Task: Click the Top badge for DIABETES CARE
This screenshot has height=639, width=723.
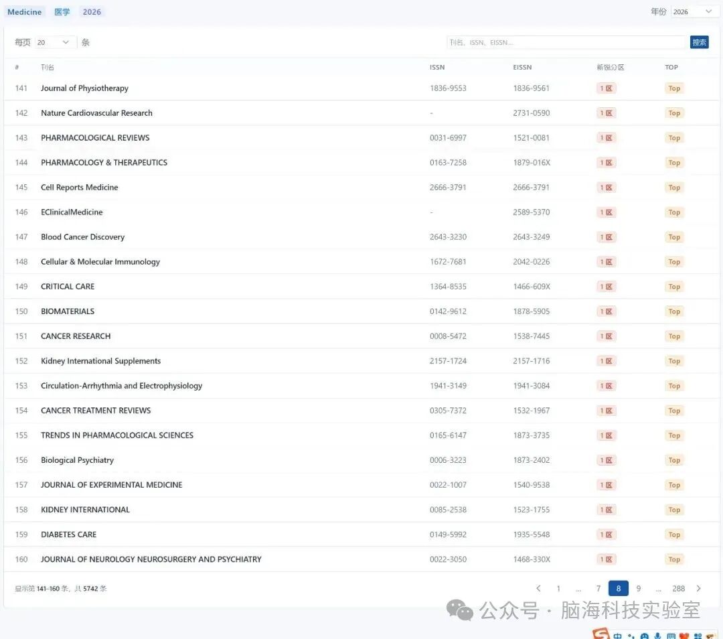Action: 674,535
